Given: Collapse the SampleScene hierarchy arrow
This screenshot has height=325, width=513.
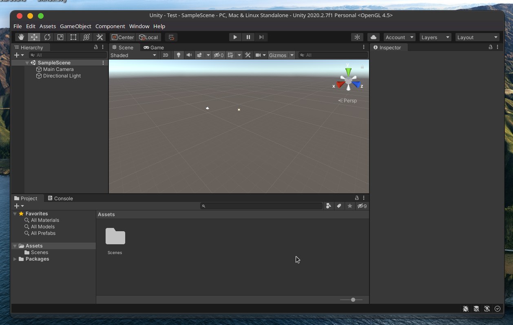Looking at the screenshot, I should (x=27, y=63).
